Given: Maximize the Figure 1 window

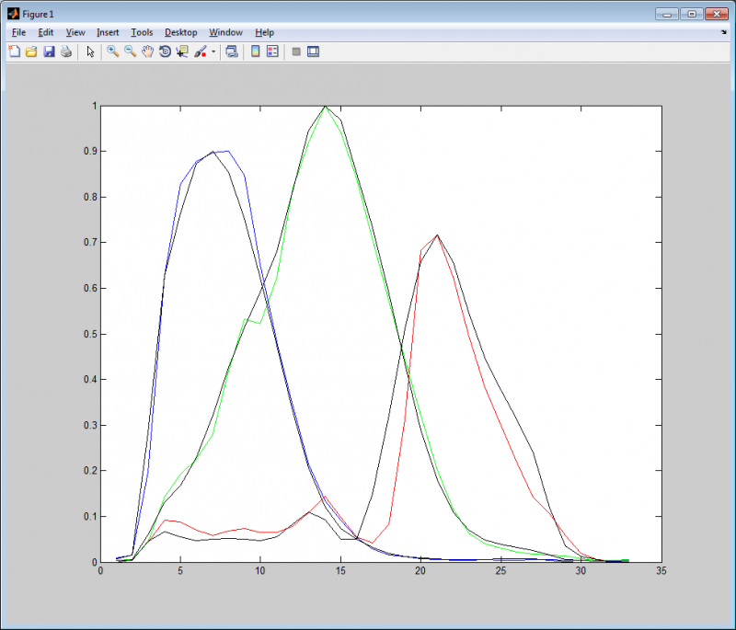Looking at the screenshot, I should tap(692, 14).
